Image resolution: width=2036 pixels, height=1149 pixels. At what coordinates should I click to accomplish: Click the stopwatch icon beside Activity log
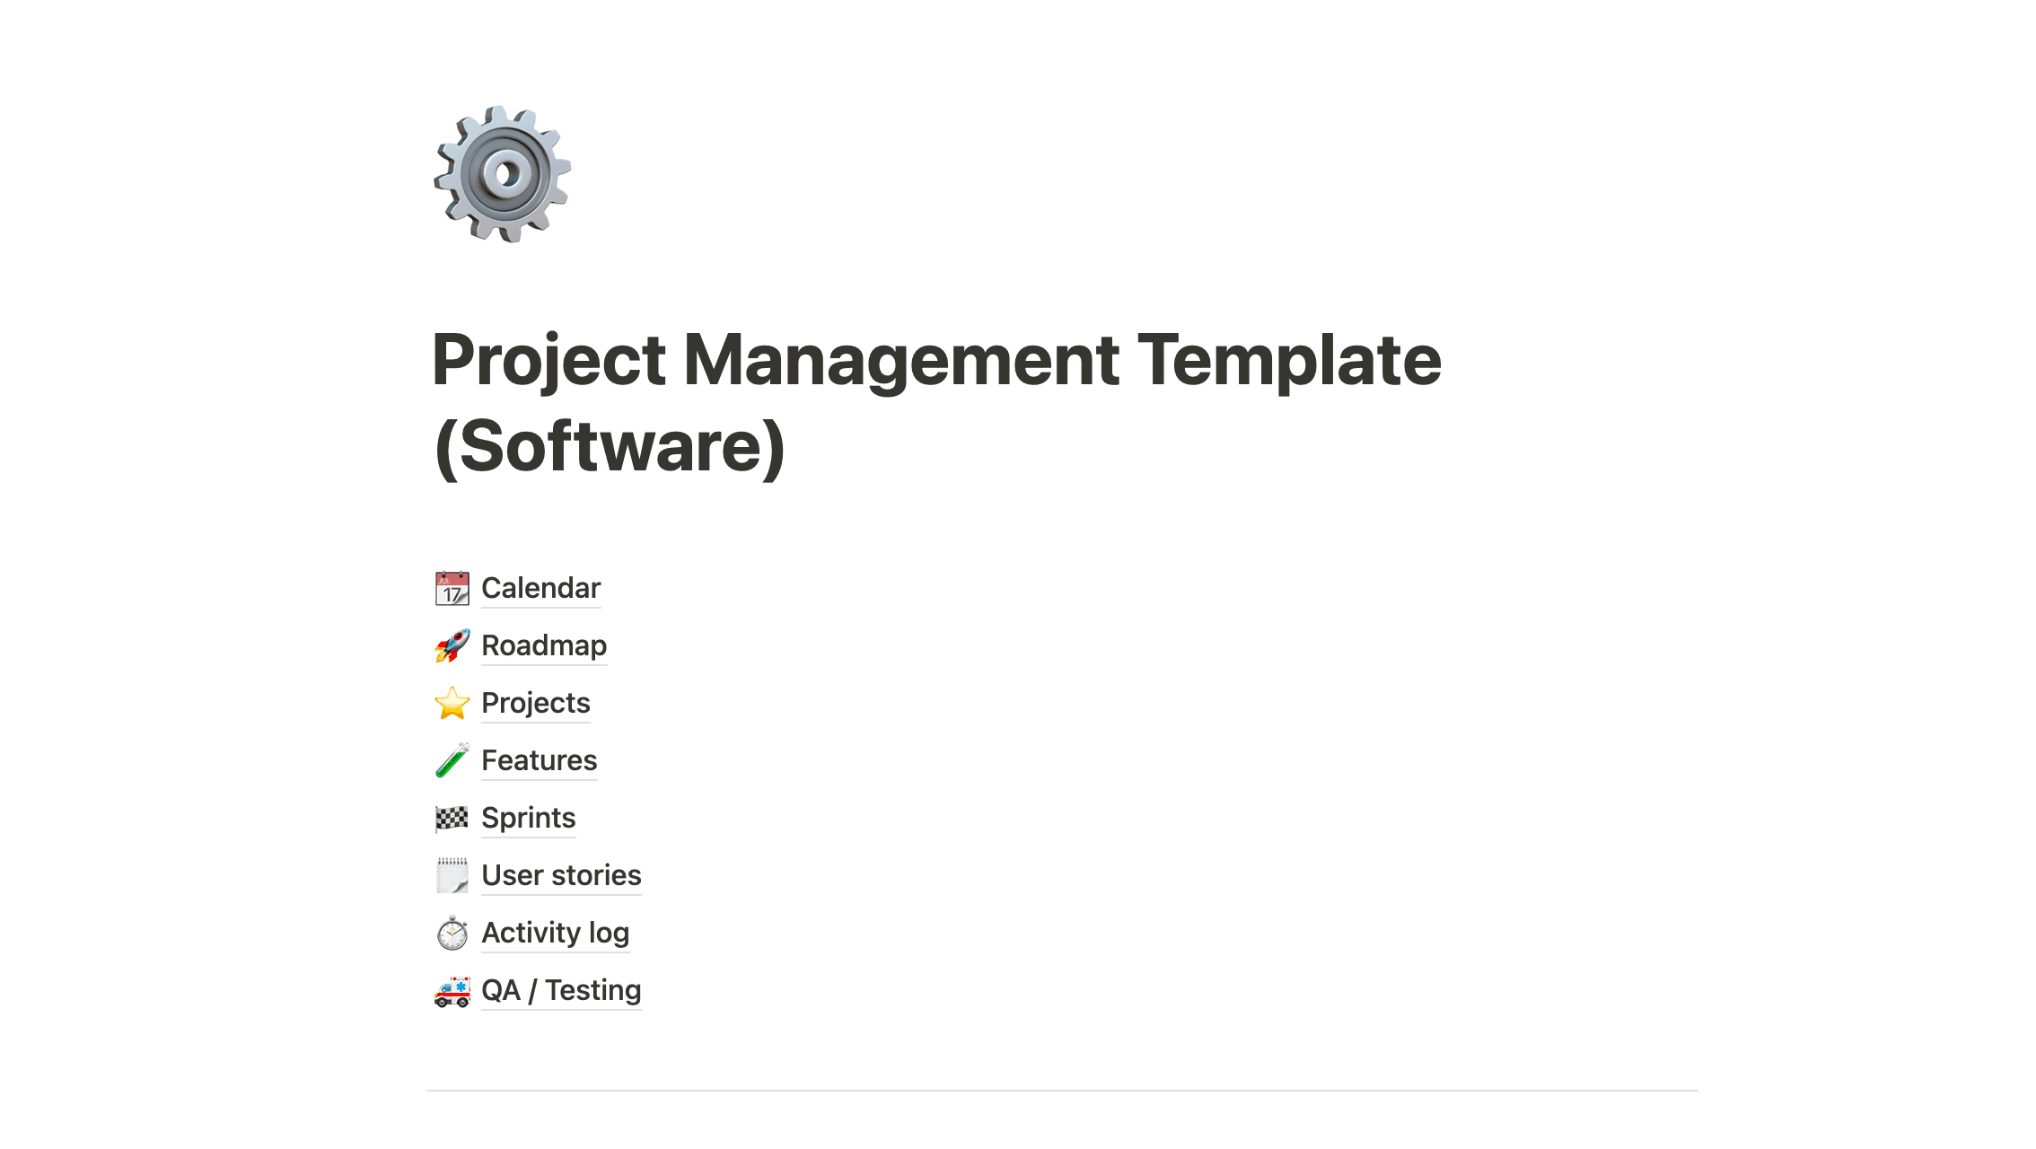point(452,934)
